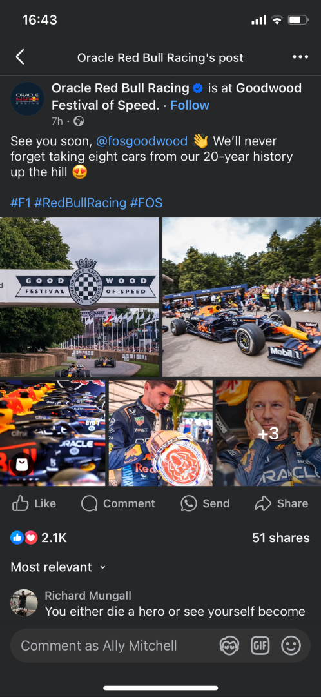Screen dimensions: 321x697
Task: Open the GIF picker
Action: pos(260,645)
